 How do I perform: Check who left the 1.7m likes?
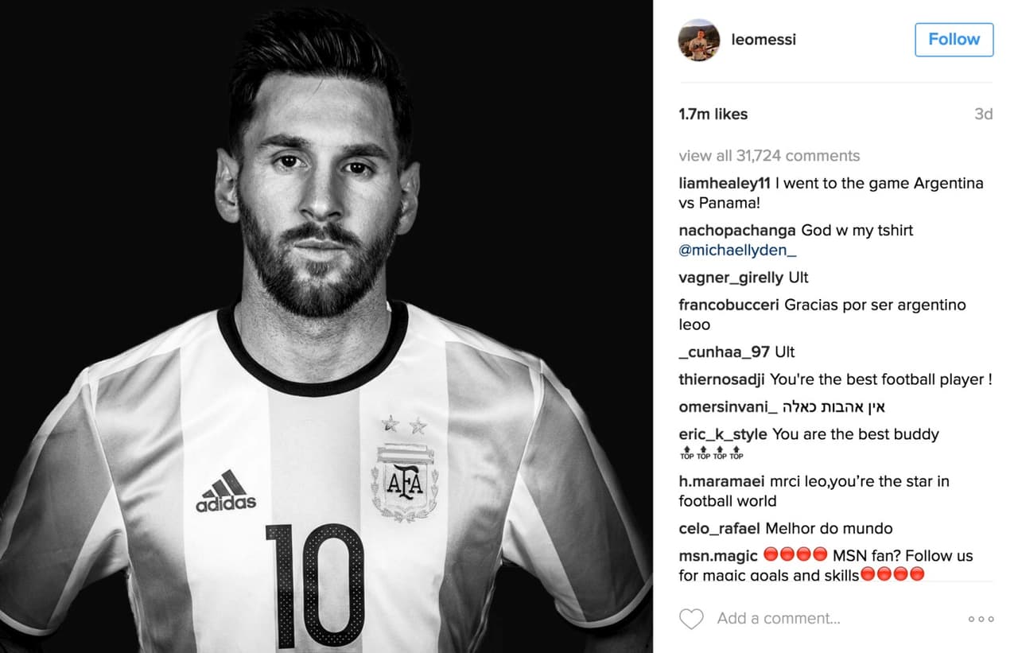pyautogui.click(x=713, y=113)
